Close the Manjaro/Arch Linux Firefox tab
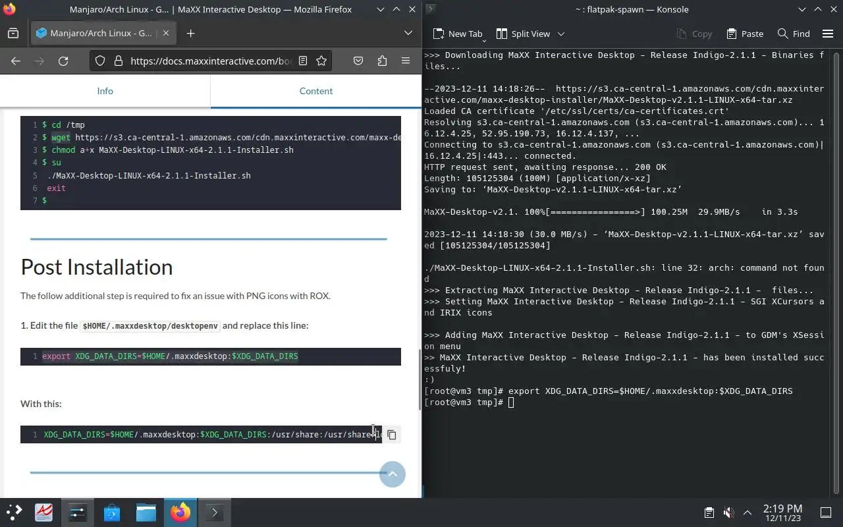 [x=166, y=33]
